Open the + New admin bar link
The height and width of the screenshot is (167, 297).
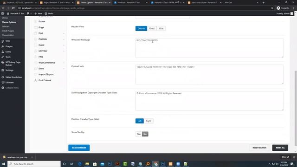tap(39, 13)
